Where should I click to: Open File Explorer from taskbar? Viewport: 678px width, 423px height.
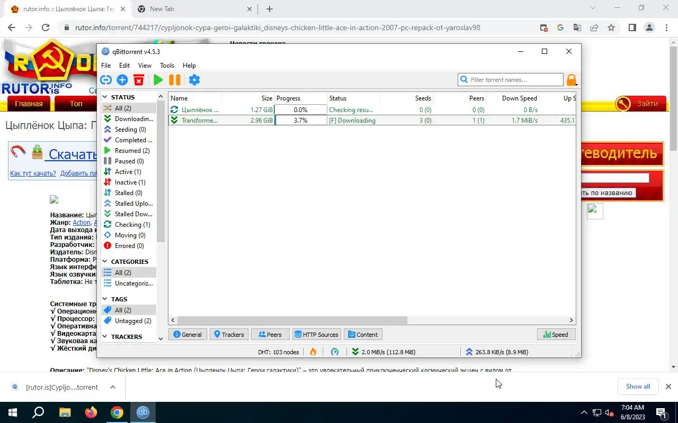[65, 412]
